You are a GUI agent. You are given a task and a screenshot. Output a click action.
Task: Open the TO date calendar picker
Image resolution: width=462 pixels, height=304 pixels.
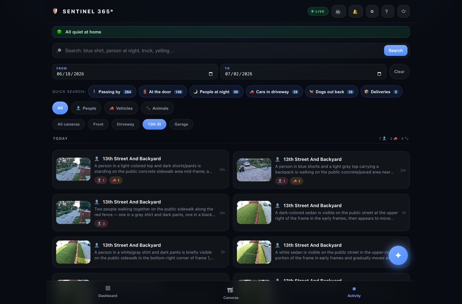[x=379, y=74]
